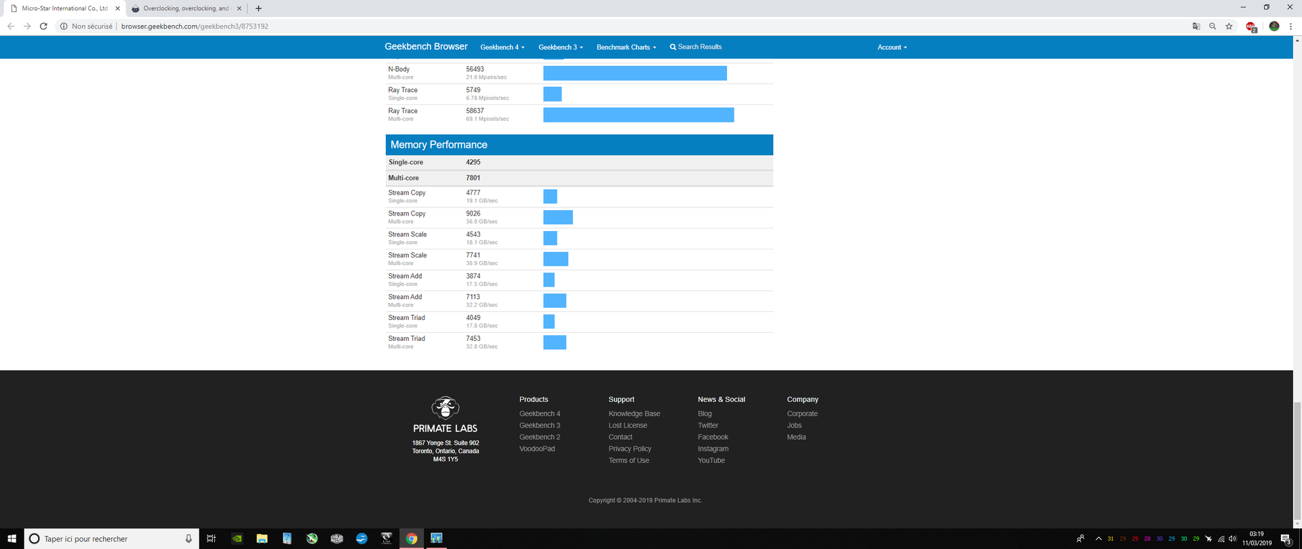The image size is (1302, 549).
Task: Bookmark this page with the star
Action: click(1229, 26)
